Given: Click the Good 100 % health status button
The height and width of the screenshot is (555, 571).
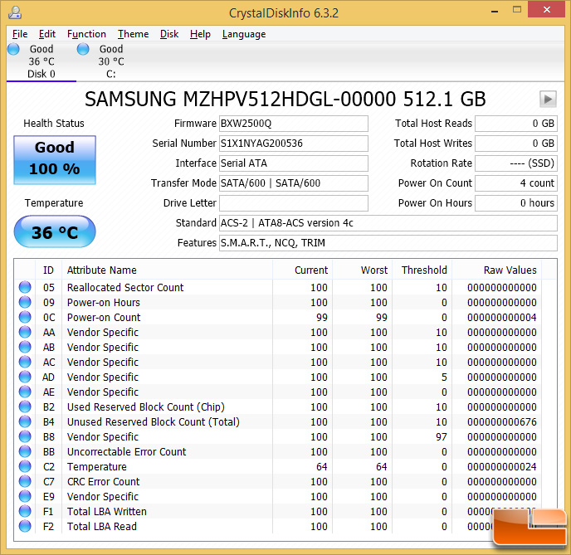Looking at the screenshot, I should tap(55, 160).
